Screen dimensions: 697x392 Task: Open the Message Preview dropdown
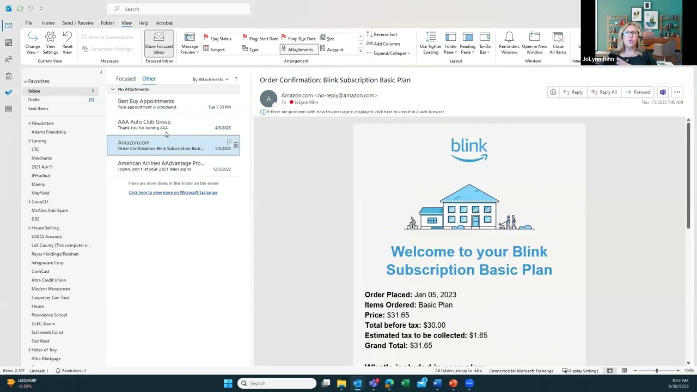[x=189, y=43]
